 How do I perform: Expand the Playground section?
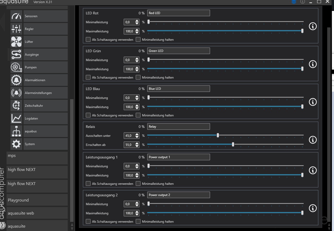(37, 200)
